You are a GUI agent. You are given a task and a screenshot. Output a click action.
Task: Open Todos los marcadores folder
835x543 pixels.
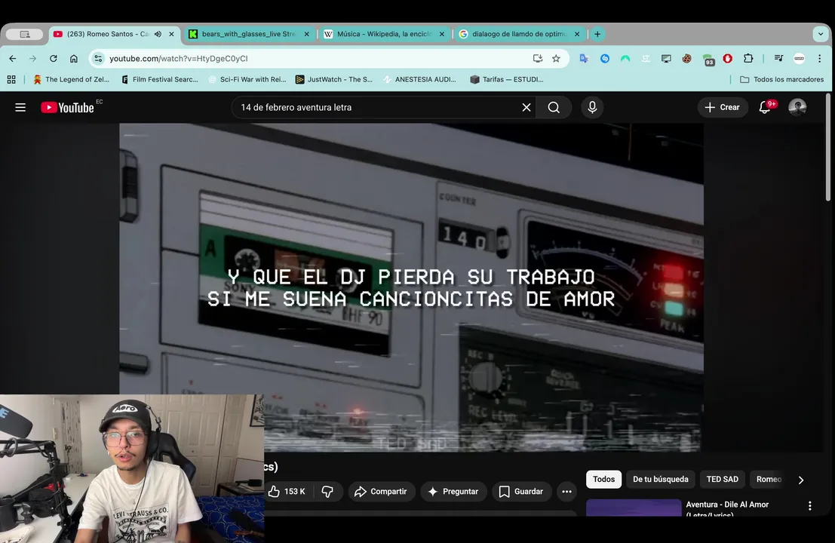781,79
